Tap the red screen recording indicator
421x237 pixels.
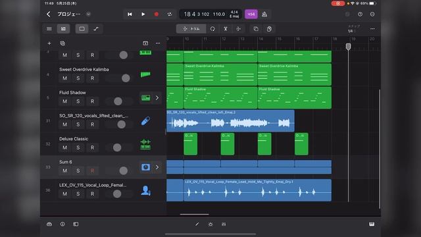(337, 3)
